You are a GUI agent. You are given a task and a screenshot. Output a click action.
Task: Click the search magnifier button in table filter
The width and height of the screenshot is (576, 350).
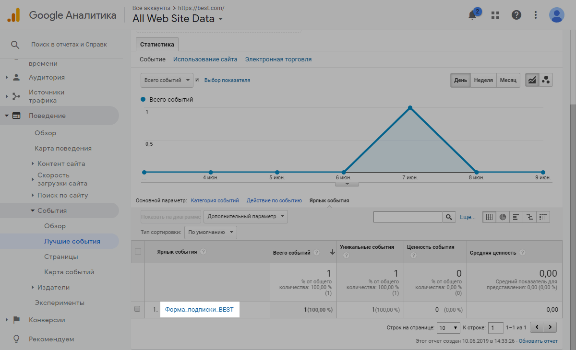click(449, 217)
